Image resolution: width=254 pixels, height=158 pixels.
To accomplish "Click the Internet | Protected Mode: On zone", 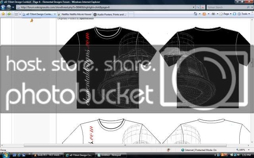I will [199, 150].
